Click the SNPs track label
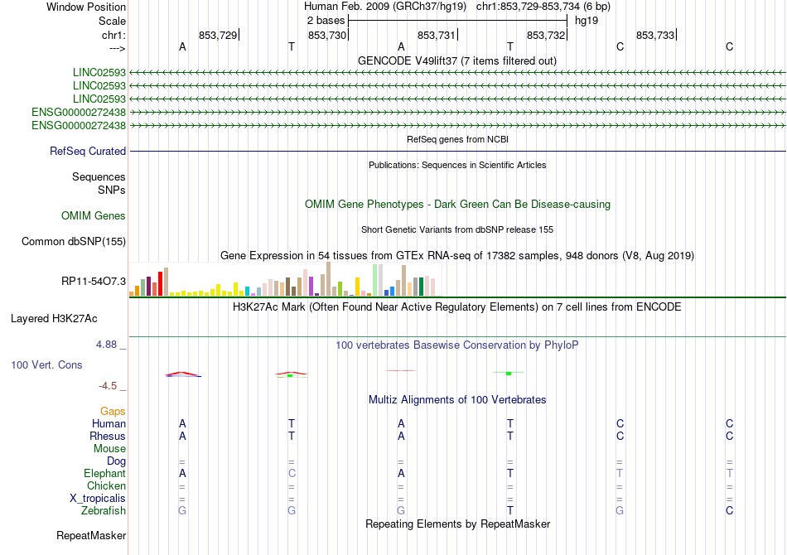Image resolution: width=787 pixels, height=555 pixels. 112,191
